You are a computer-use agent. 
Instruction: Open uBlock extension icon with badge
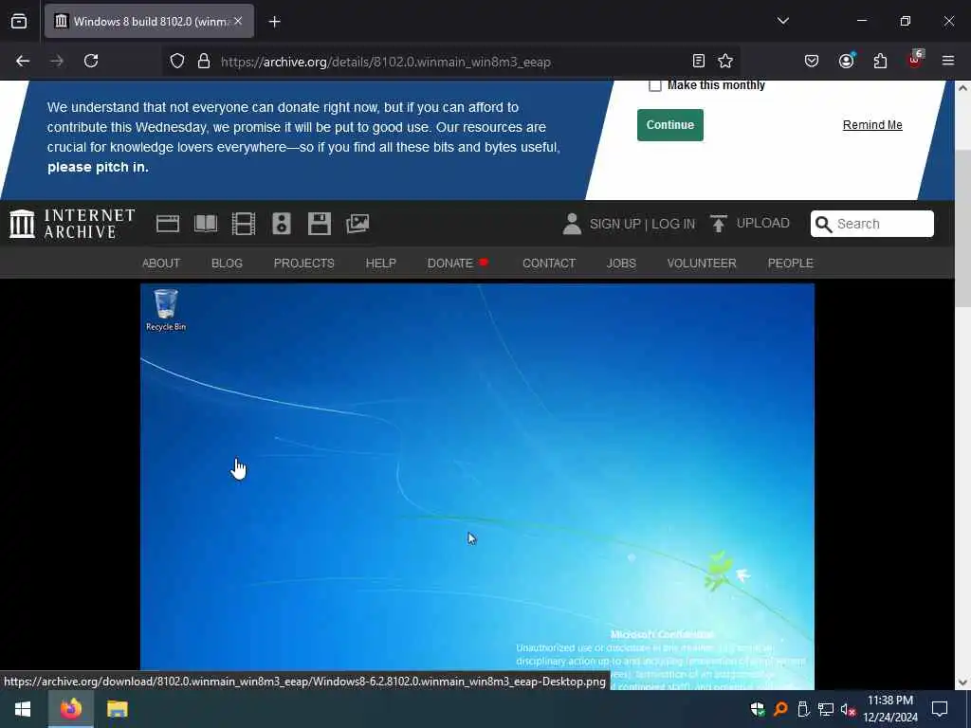click(x=915, y=60)
